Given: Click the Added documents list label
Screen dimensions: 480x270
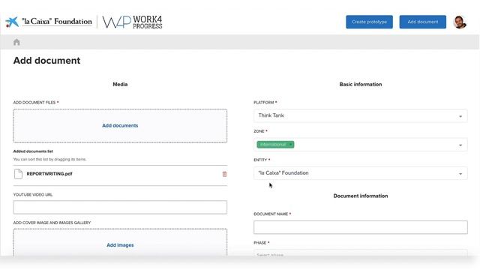Looking at the screenshot, I should tap(33, 151).
